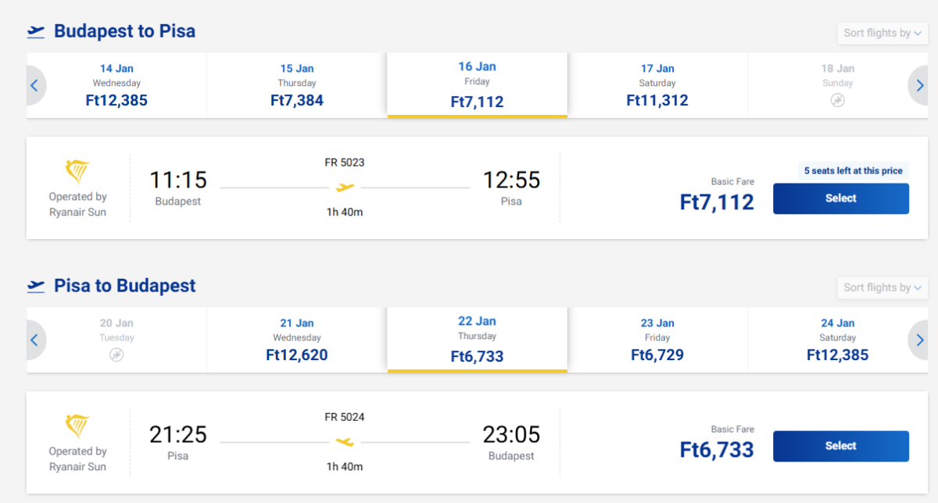This screenshot has height=503, width=938.
Task: Click next dates arrow for Pisa to Budapest
Action: [920, 341]
